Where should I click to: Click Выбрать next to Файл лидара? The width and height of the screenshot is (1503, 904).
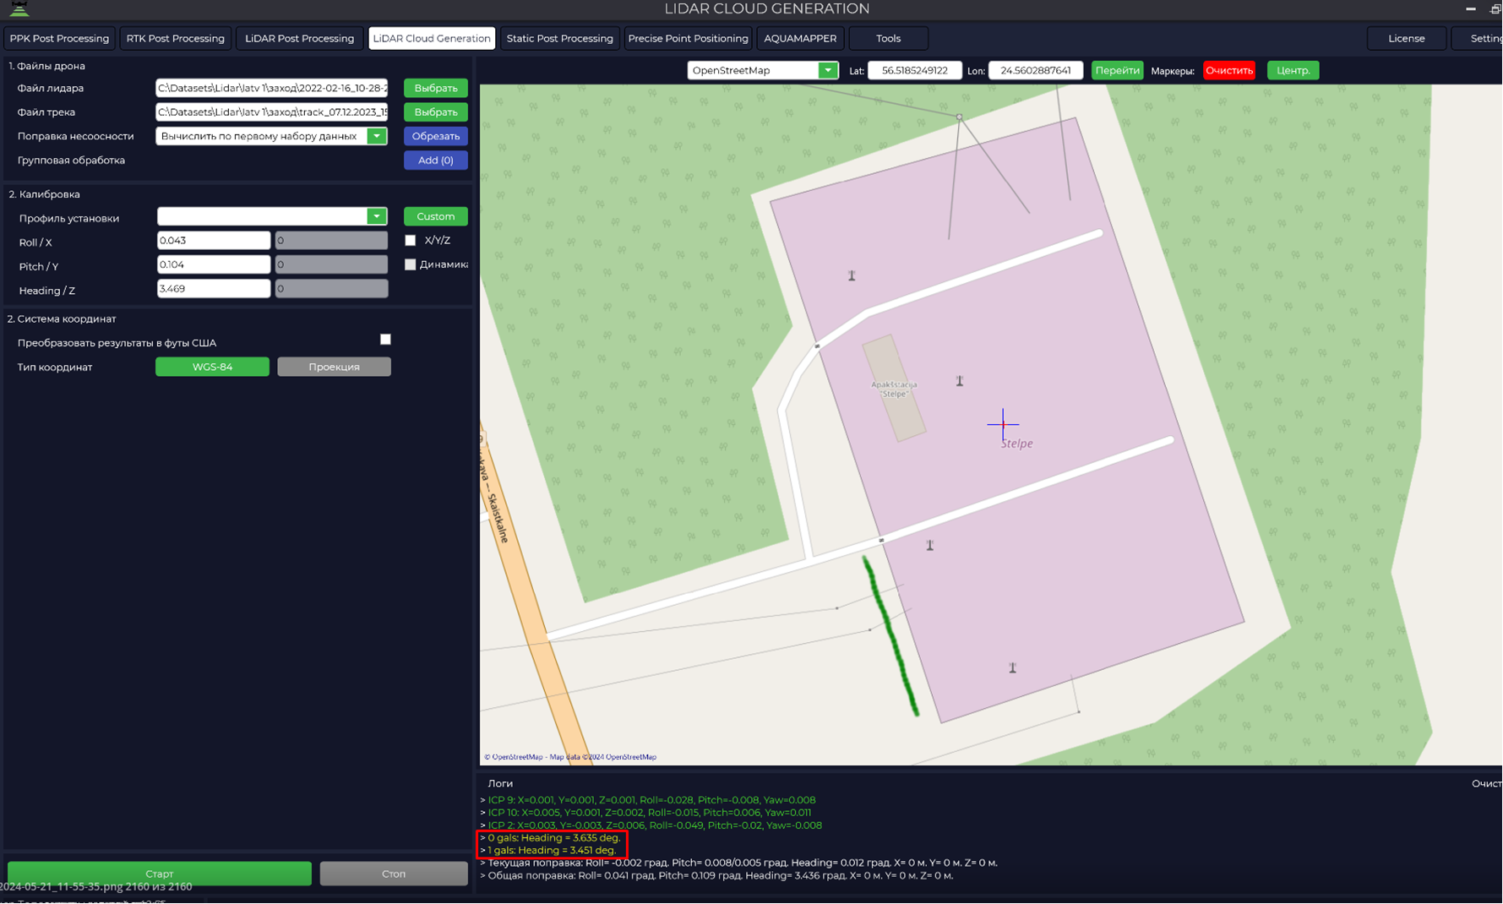coord(435,88)
